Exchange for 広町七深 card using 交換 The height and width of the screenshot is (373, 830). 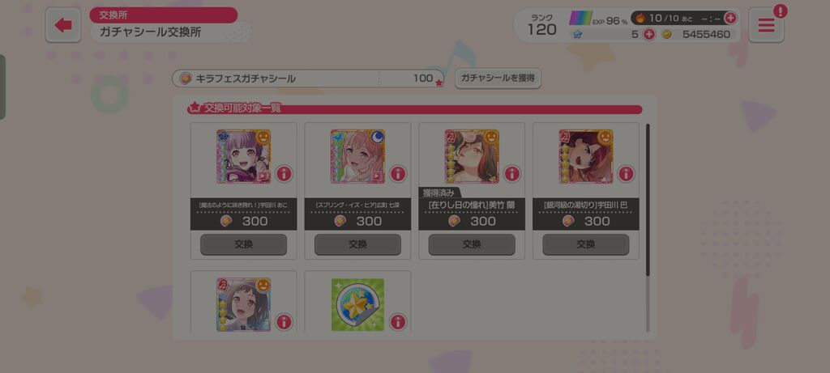pyautogui.click(x=357, y=244)
